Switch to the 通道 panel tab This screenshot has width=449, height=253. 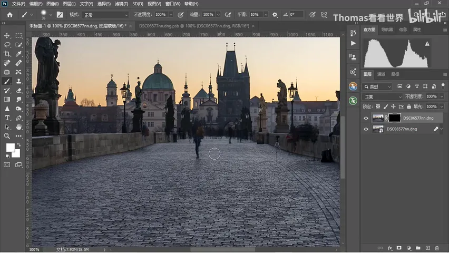point(381,74)
